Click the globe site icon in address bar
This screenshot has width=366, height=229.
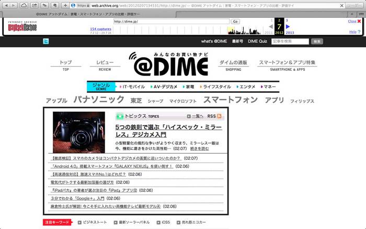click(73, 5)
